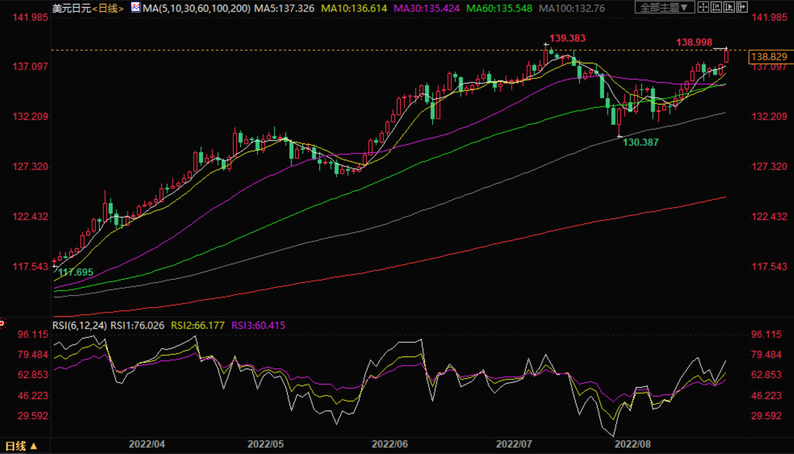Click the RSI2:66.177 value
The height and width of the screenshot is (454, 794).
pyautogui.click(x=197, y=325)
